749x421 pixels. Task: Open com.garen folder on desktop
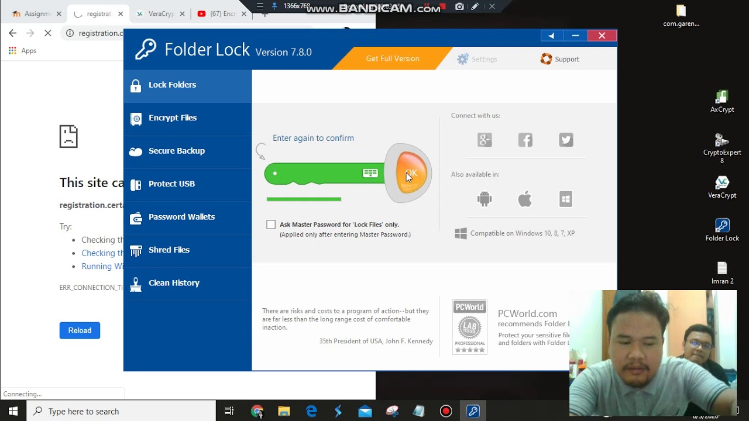point(681,16)
